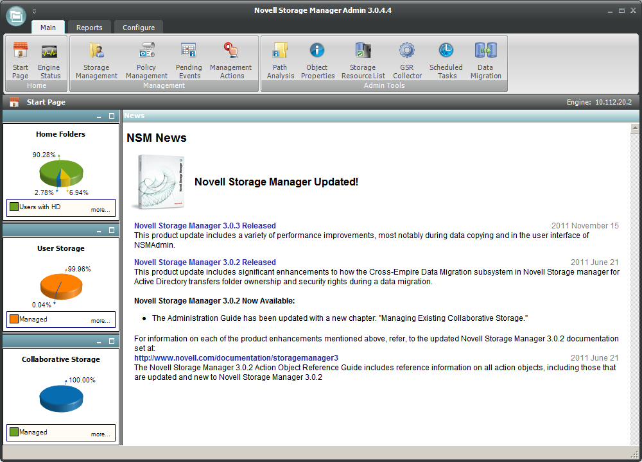Open Scheduled Tasks
Viewport: 642px width, 462px height.
click(446, 60)
